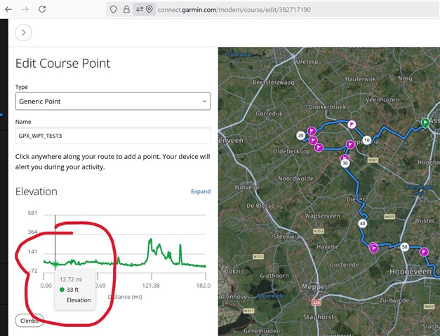This screenshot has width=440, height=336.
Task: Open the site permissions icon in address bar
Action: pos(140,10)
